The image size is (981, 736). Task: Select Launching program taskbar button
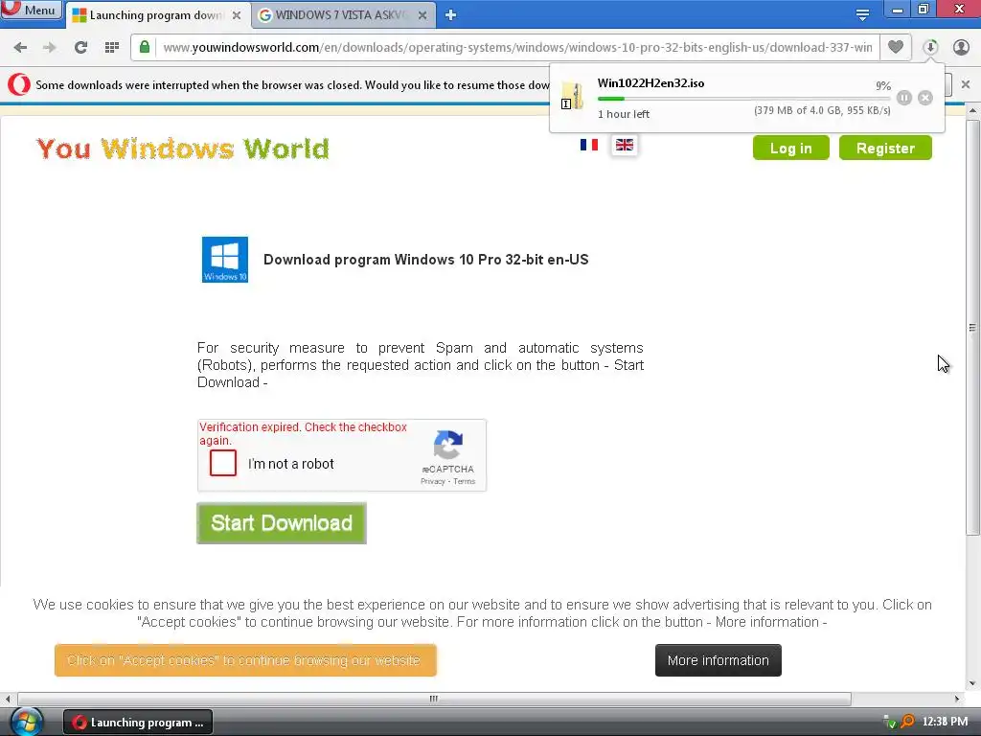[138, 723]
